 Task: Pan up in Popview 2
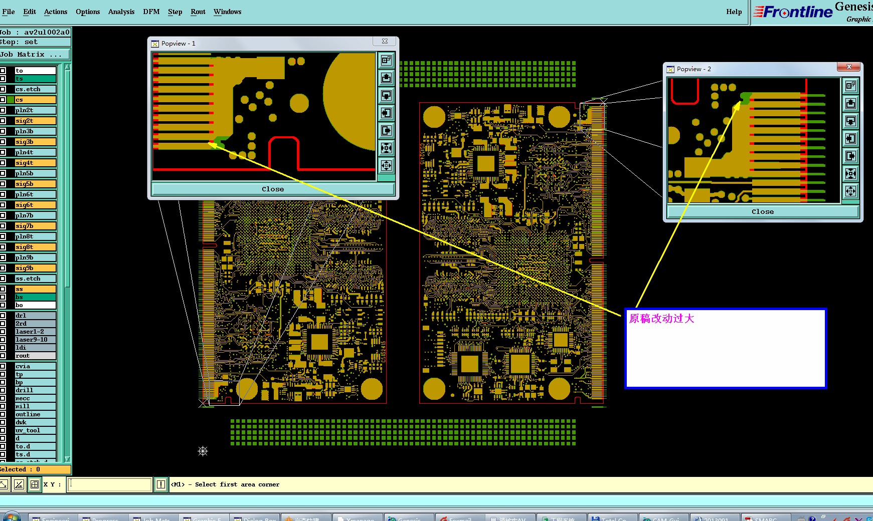[x=850, y=103]
